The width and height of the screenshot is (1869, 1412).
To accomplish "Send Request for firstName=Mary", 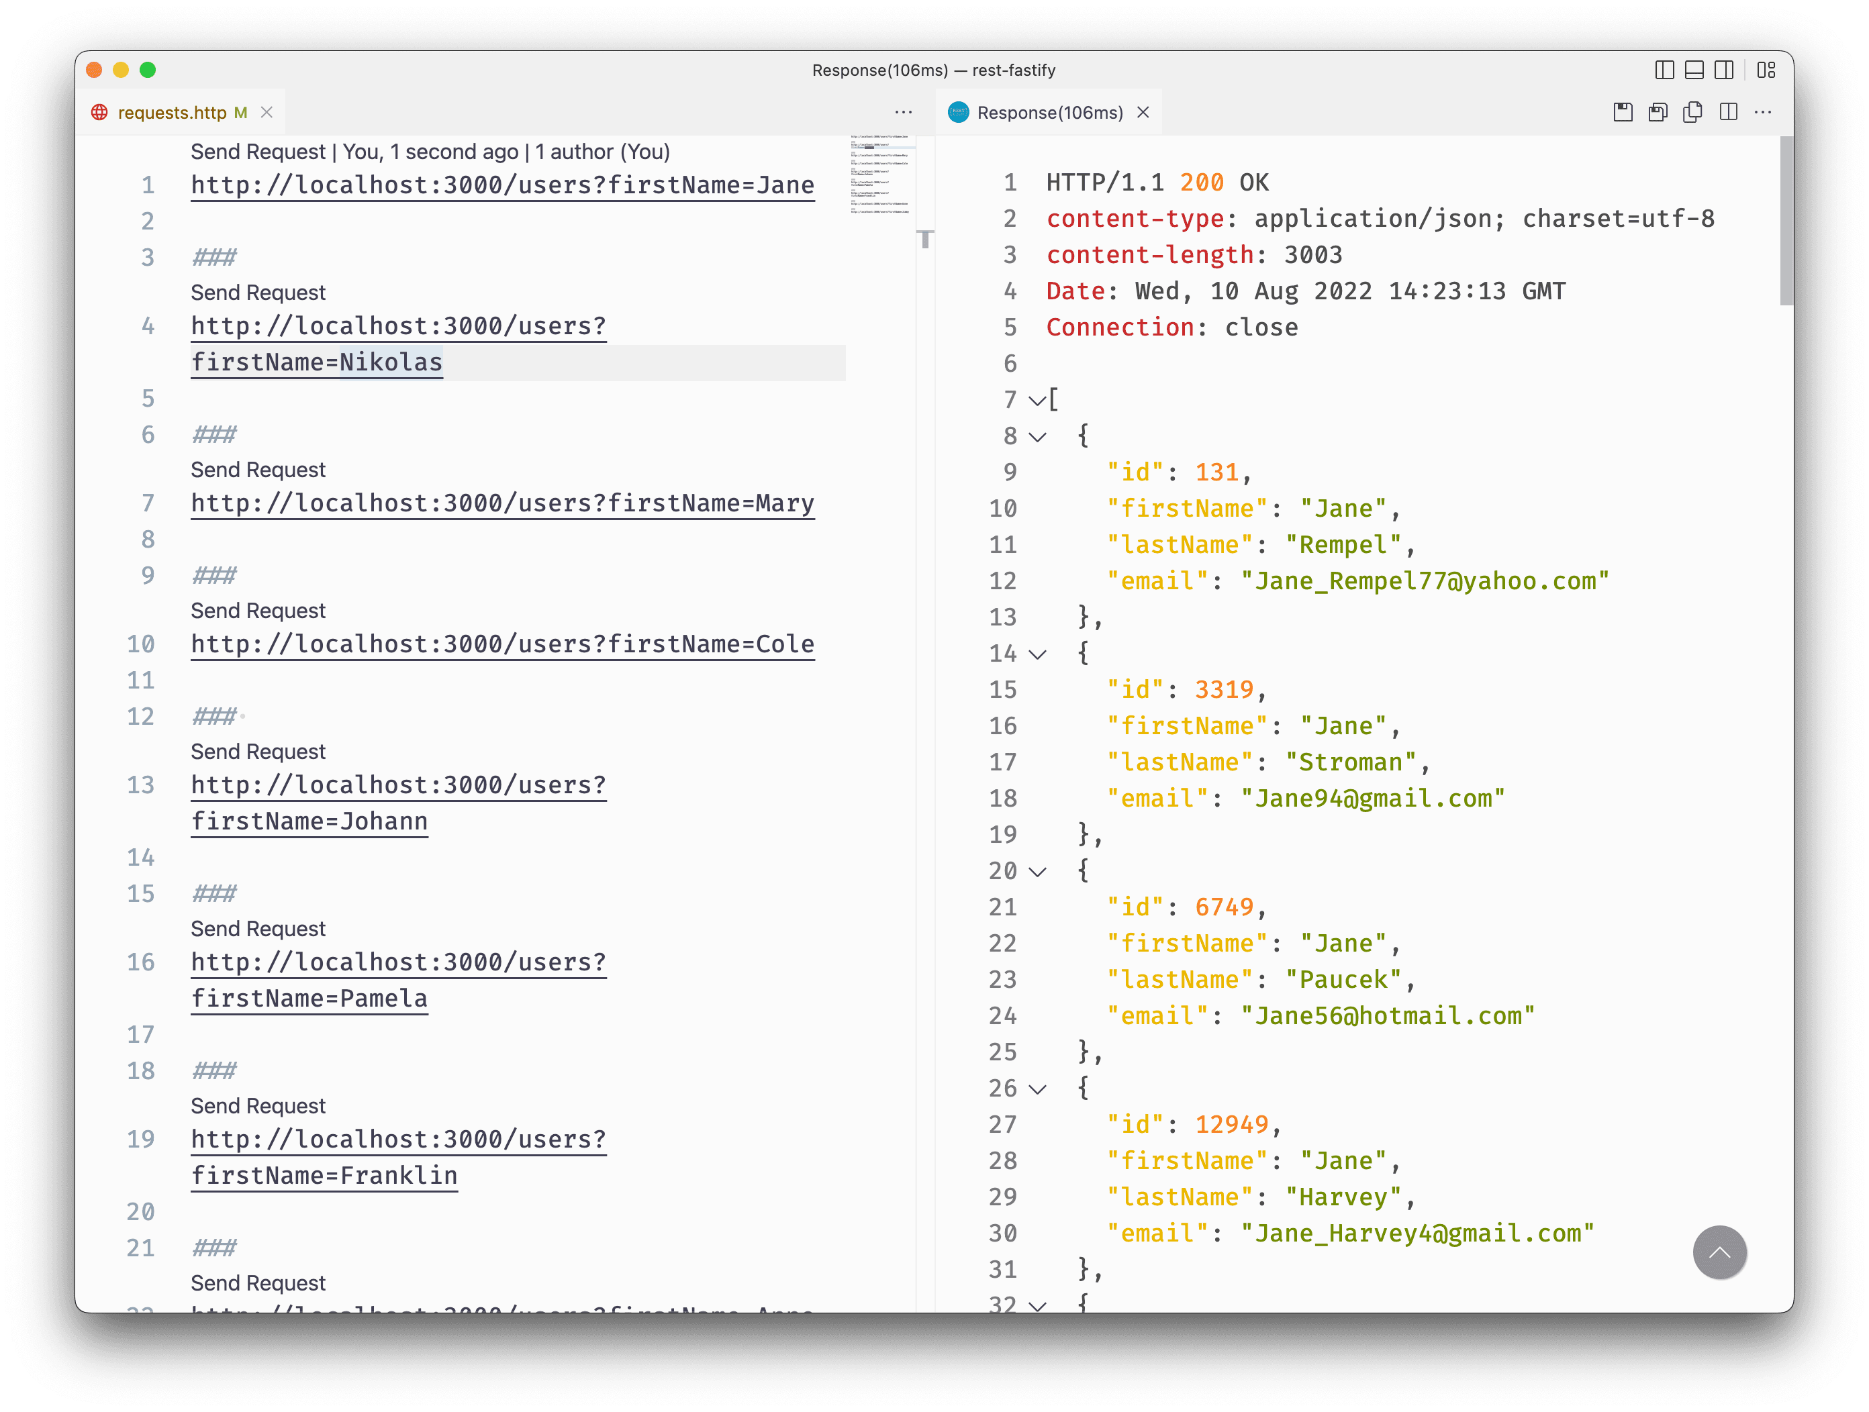I will tap(258, 470).
